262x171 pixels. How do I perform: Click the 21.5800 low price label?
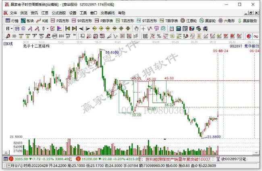[x=214, y=137]
